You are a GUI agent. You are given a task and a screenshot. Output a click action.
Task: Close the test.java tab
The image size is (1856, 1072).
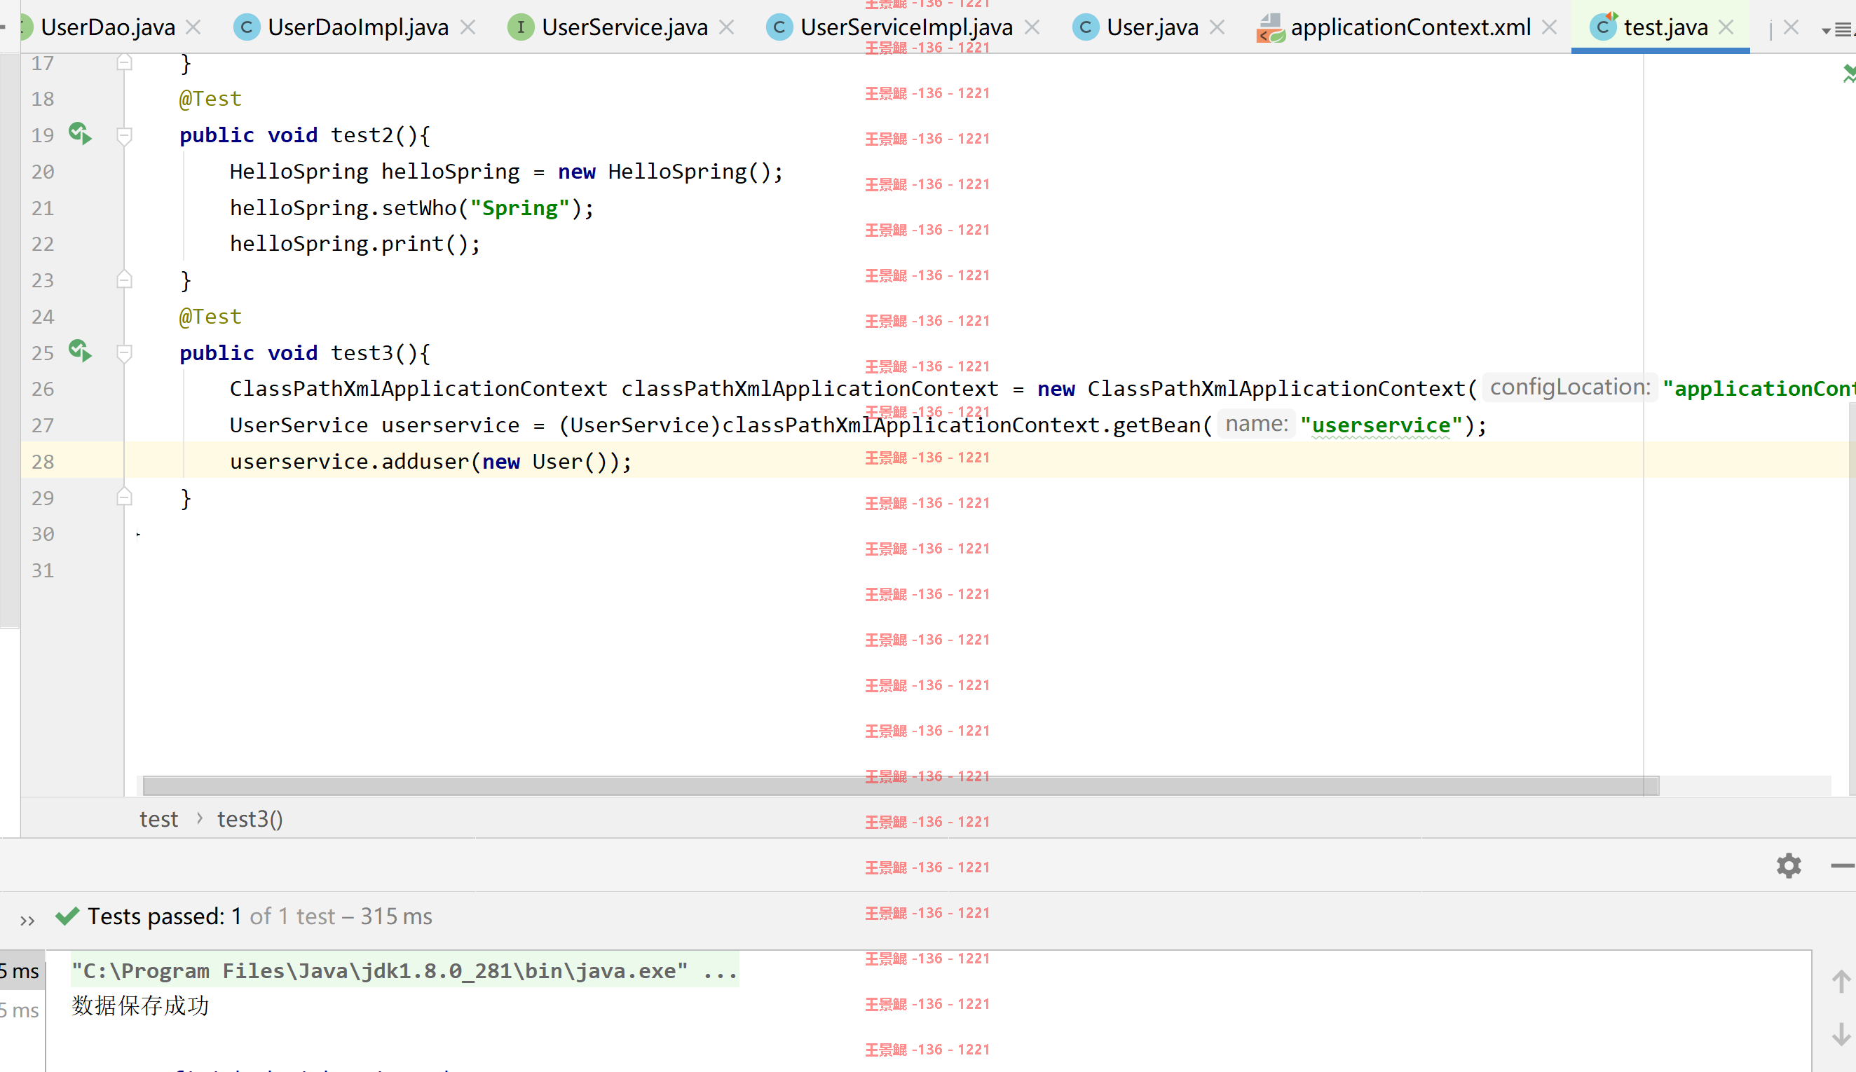click(1726, 27)
